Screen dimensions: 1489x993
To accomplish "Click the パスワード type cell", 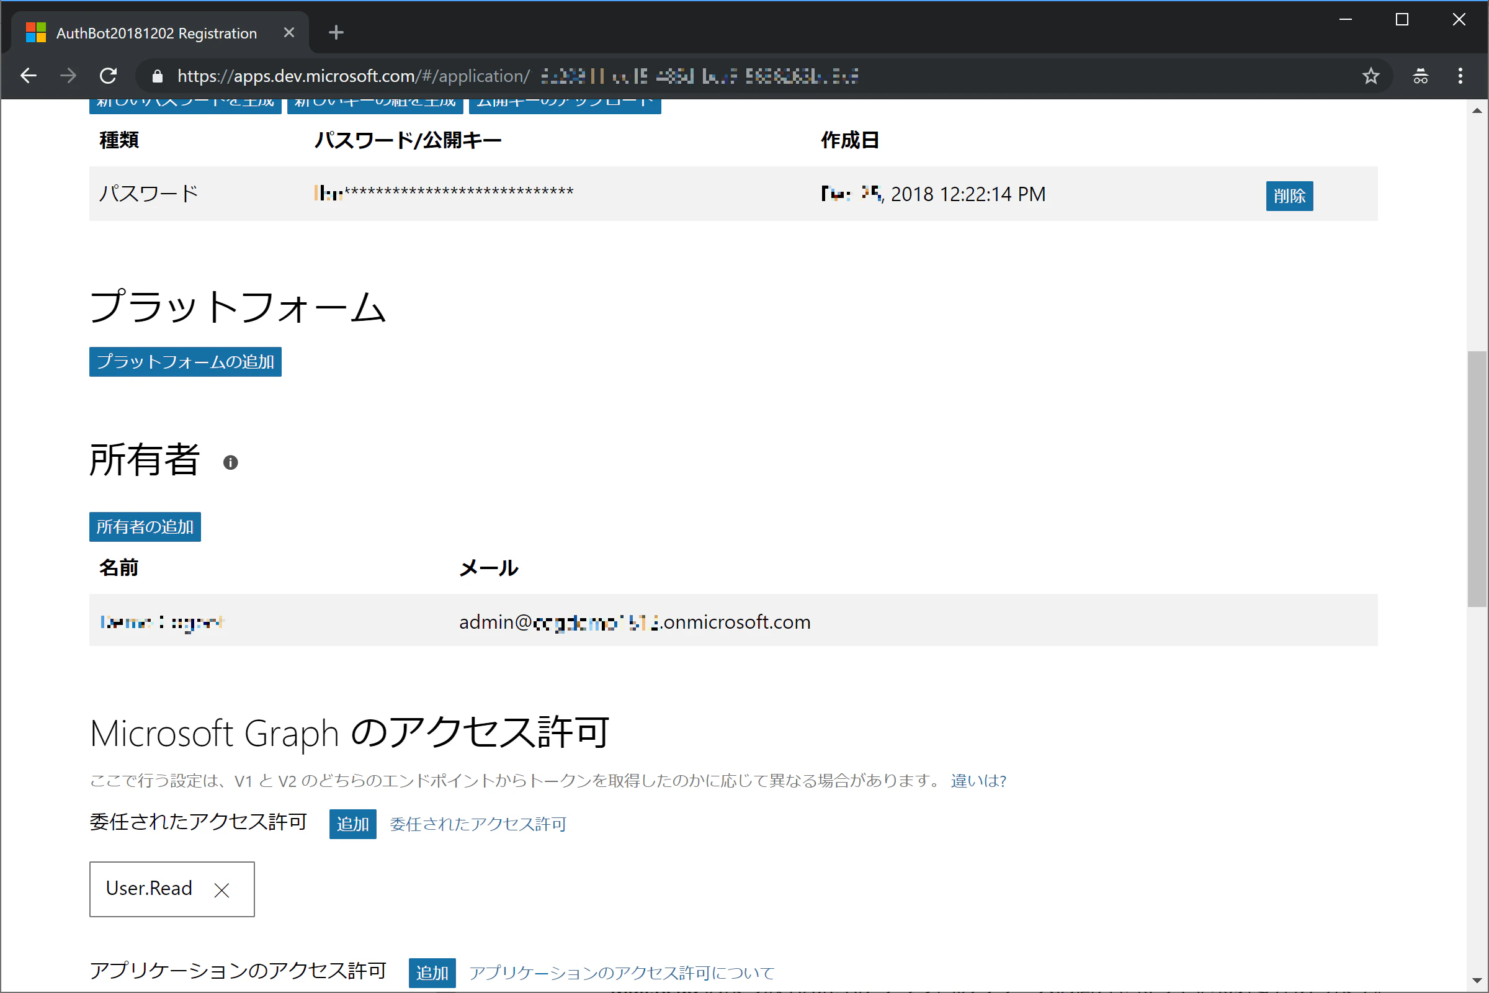I will pos(149,193).
